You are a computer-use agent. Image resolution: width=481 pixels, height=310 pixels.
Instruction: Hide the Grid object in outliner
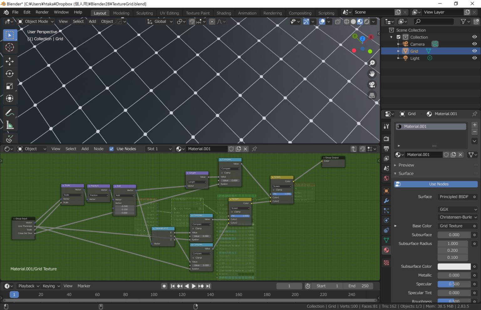(x=474, y=51)
